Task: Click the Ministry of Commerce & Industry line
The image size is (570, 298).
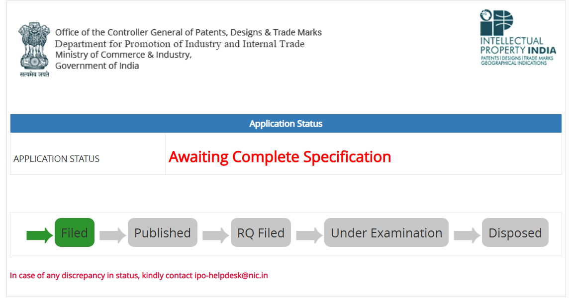Action: coord(123,55)
